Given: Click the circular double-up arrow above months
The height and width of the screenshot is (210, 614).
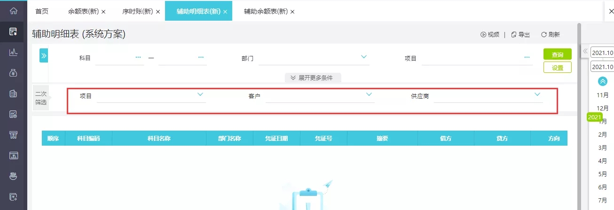Looking at the screenshot, I should point(603,81).
